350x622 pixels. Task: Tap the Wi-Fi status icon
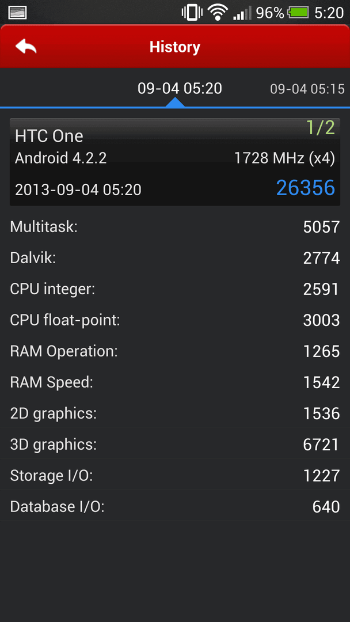(217, 13)
